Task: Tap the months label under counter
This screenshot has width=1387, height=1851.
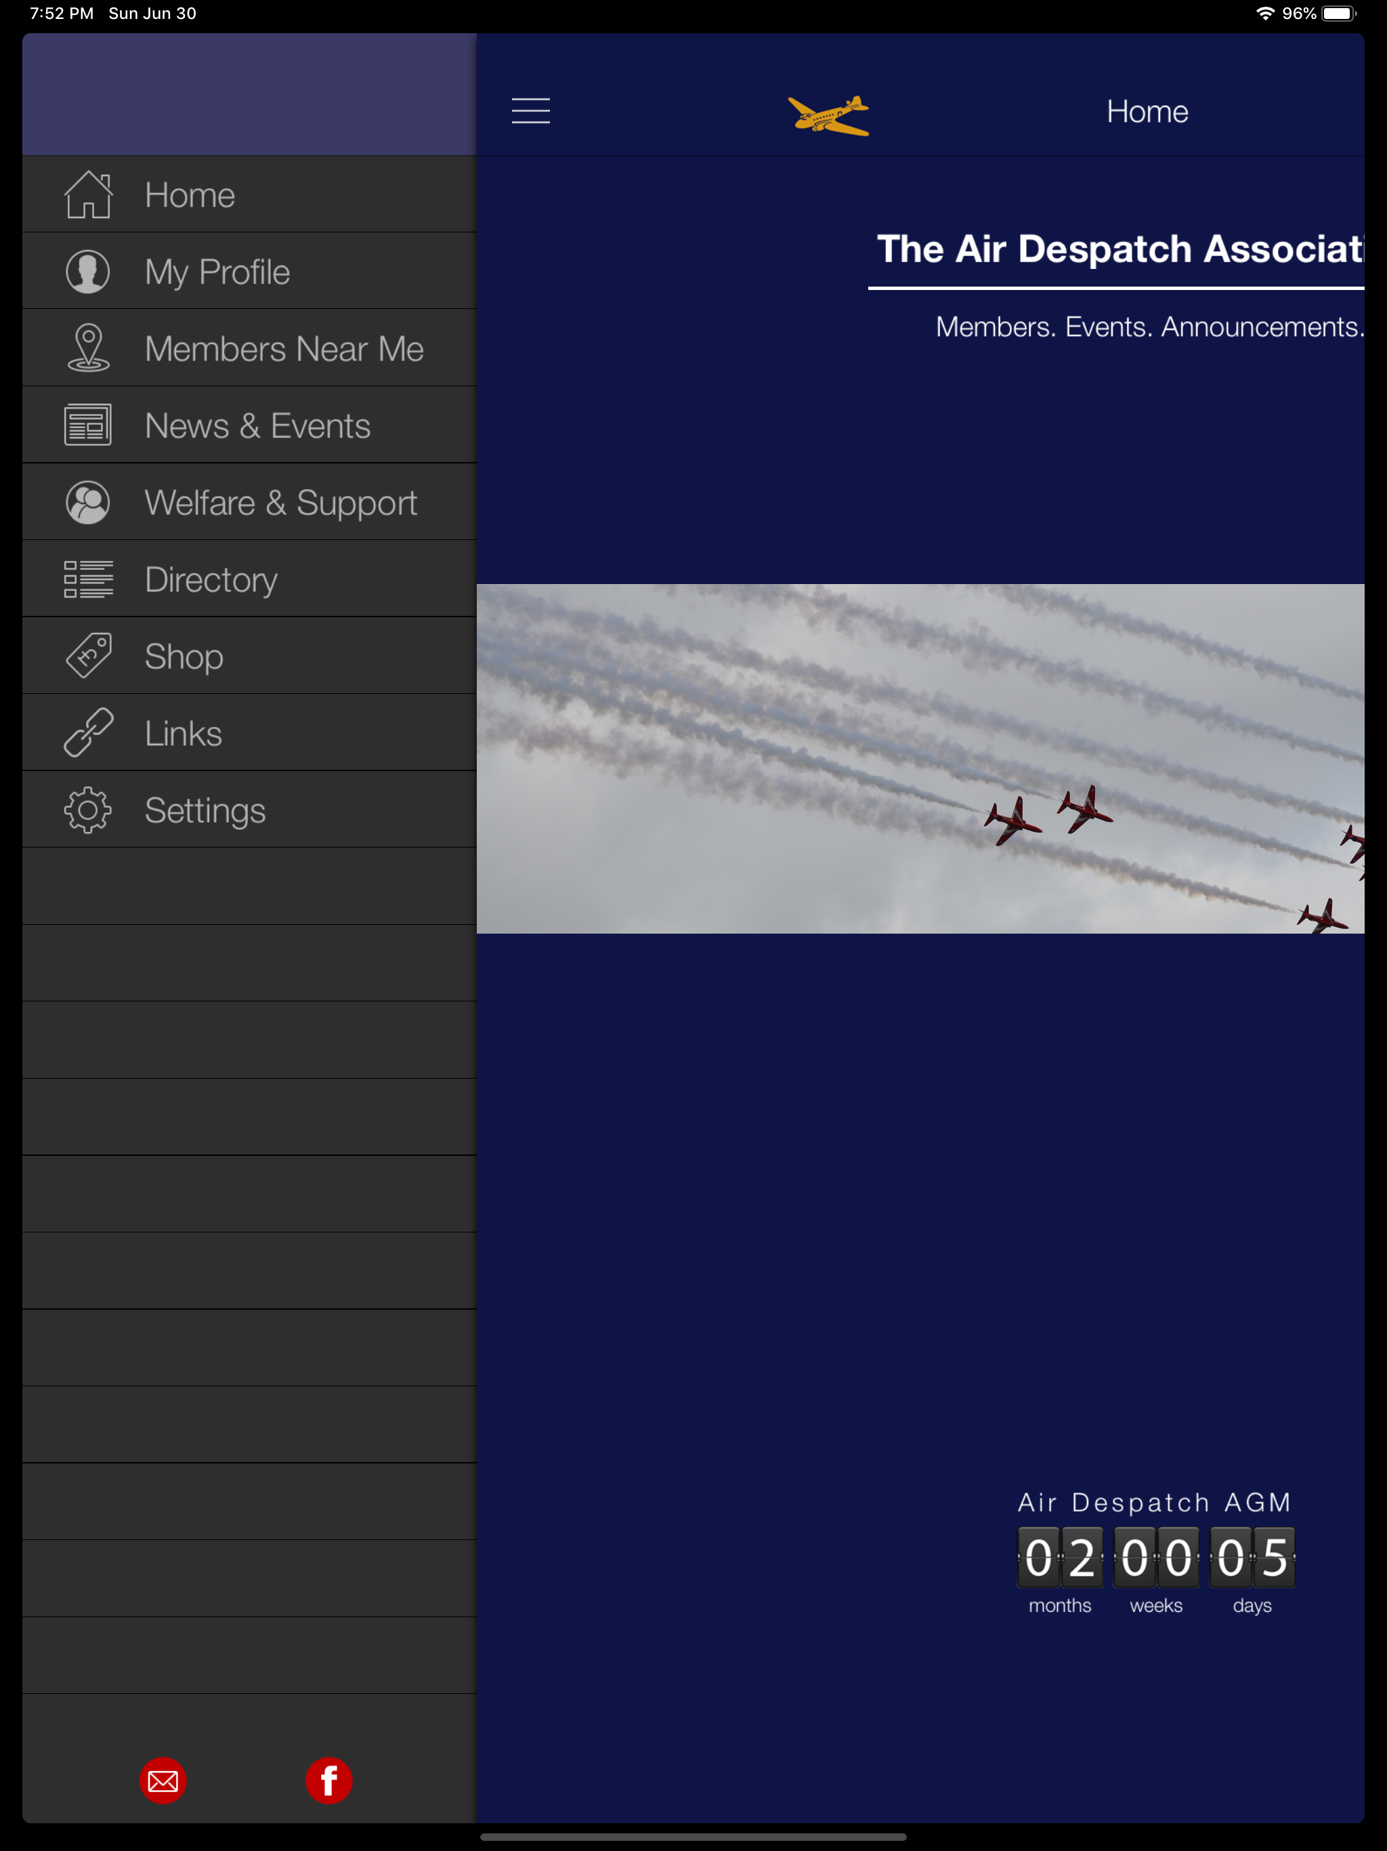Action: 1060,1605
